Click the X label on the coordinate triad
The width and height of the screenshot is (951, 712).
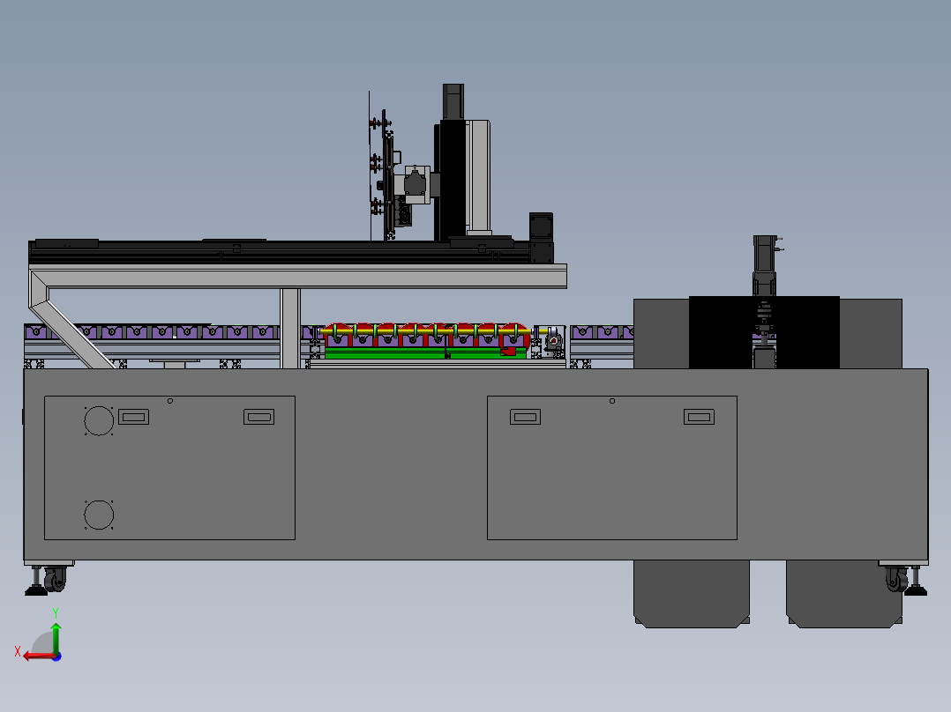coord(18,651)
